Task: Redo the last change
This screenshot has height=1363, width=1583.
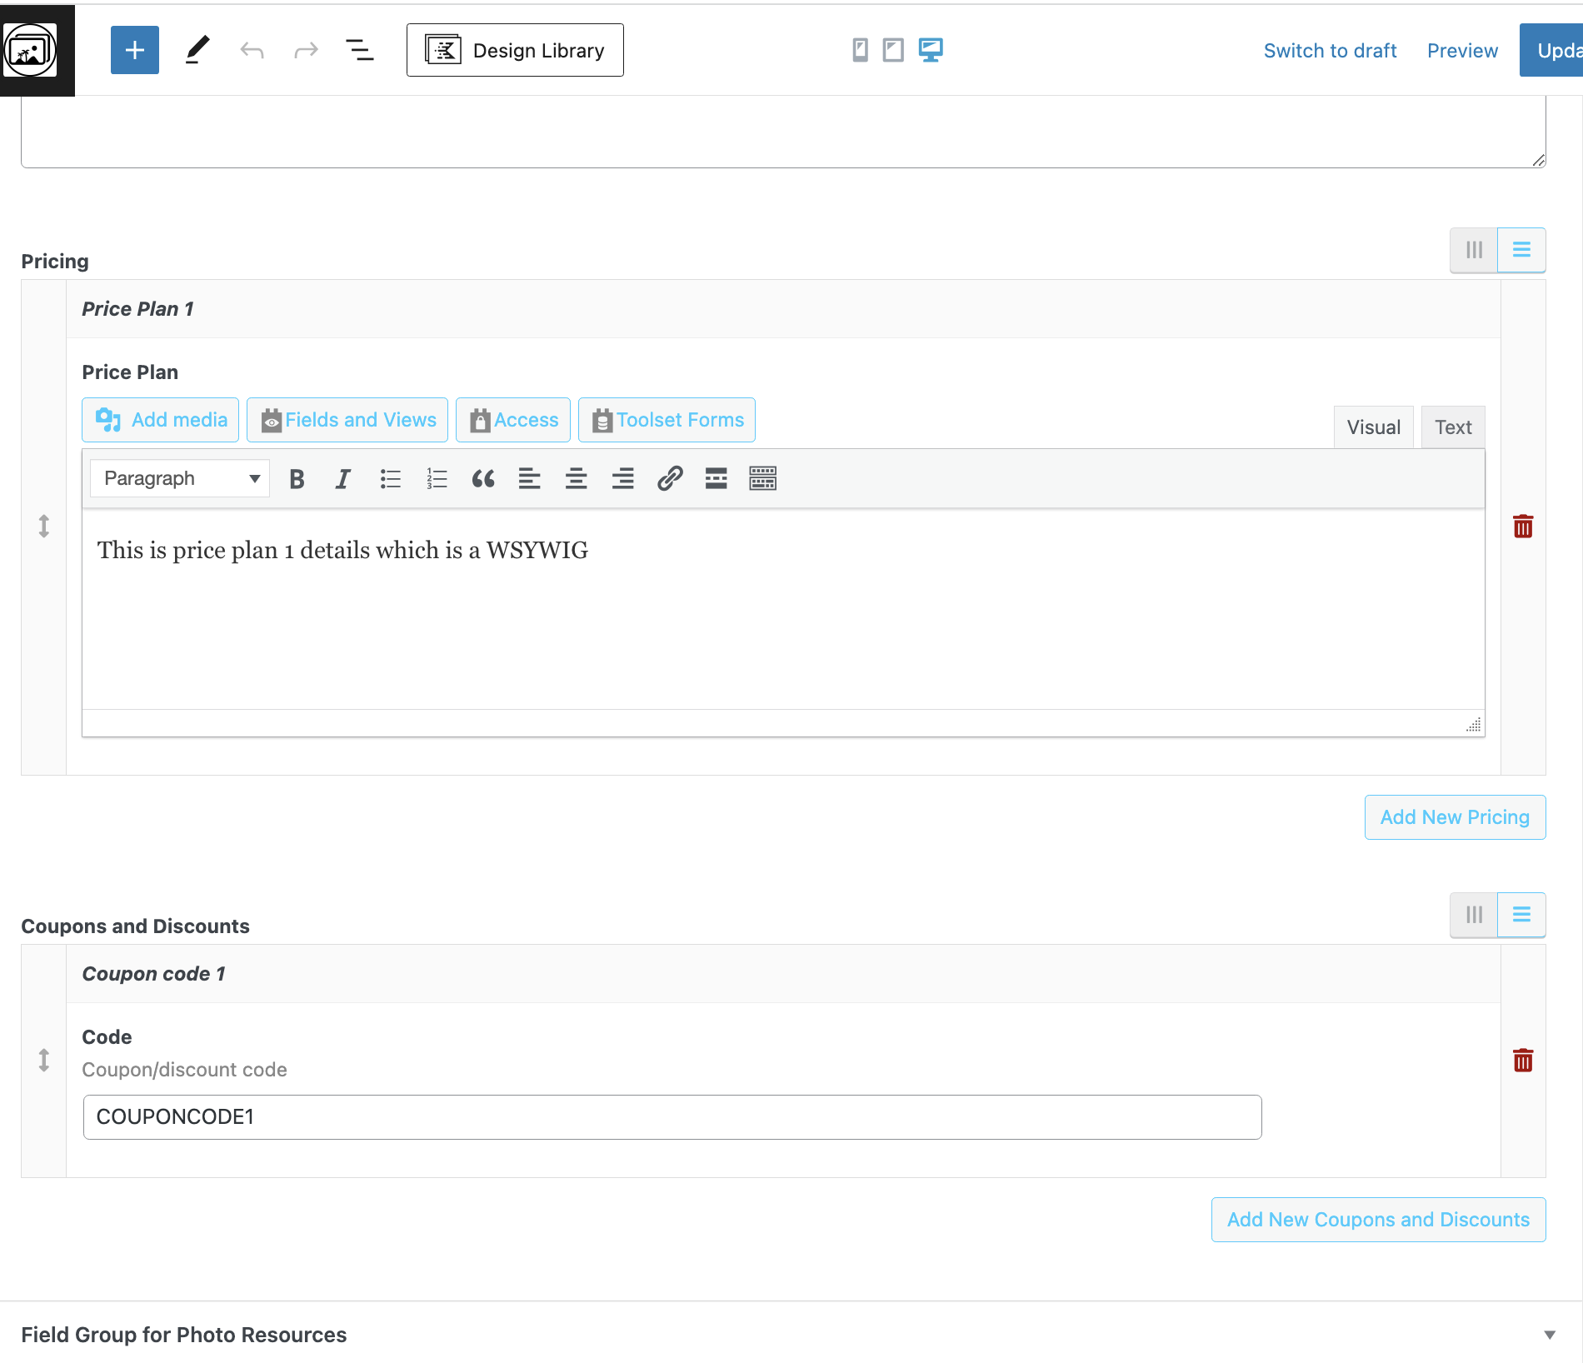Action: click(x=306, y=51)
